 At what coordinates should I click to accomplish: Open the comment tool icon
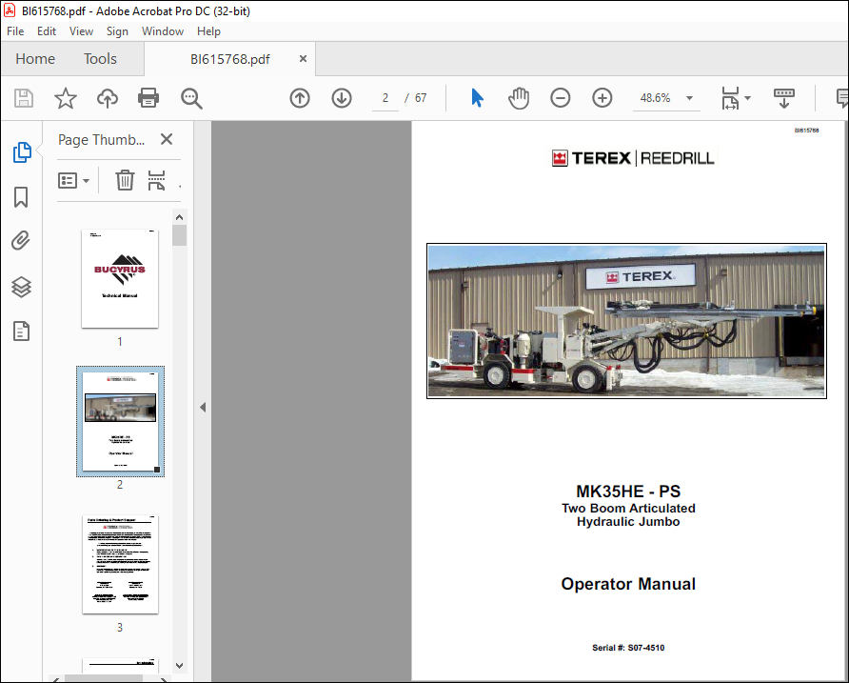coord(842,98)
